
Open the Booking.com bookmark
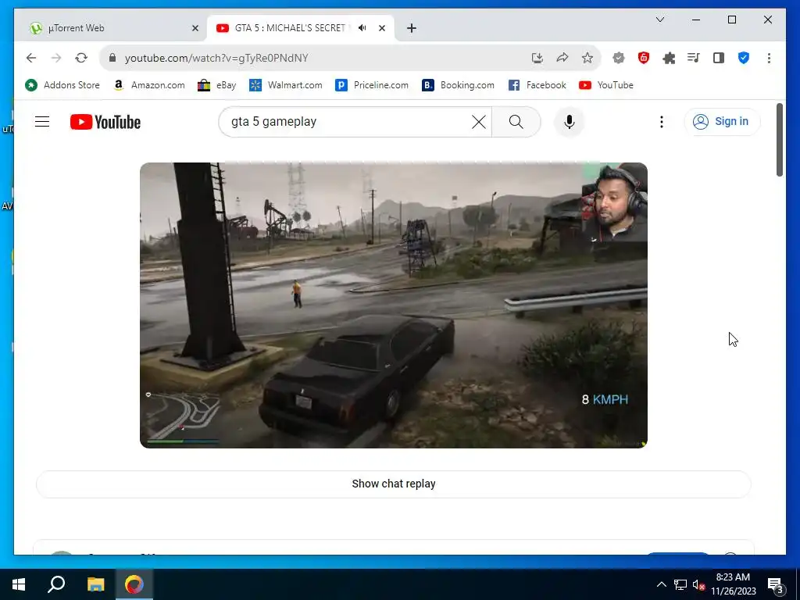tap(458, 85)
